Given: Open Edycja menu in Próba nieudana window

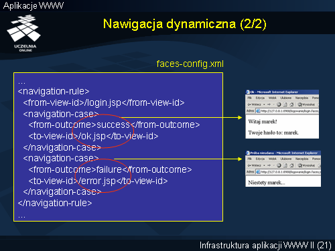Looking at the screenshot, I should click(x=260, y=159).
